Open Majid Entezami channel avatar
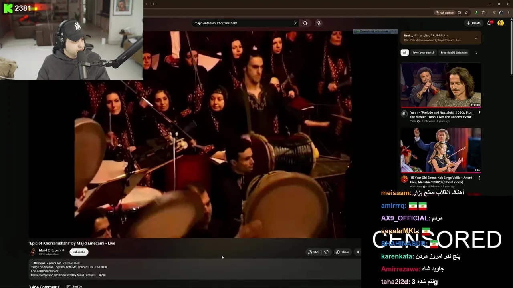513x288 pixels. (33, 252)
